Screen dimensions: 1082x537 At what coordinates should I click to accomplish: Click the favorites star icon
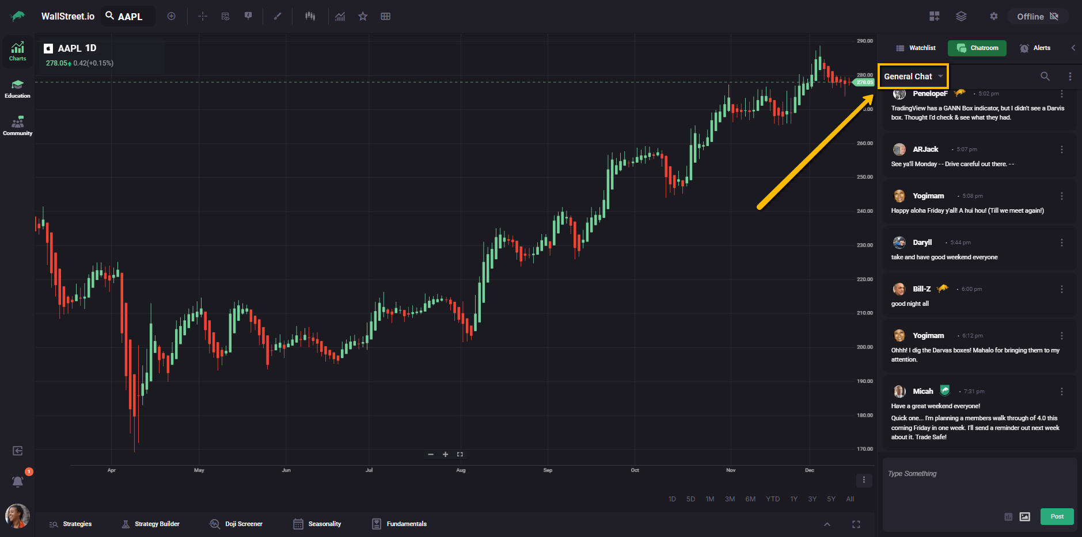tap(363, 16)
